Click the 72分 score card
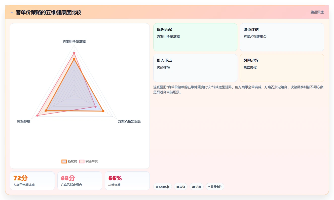The height and width of the screenshot is (200, 334). pos(32,181)
